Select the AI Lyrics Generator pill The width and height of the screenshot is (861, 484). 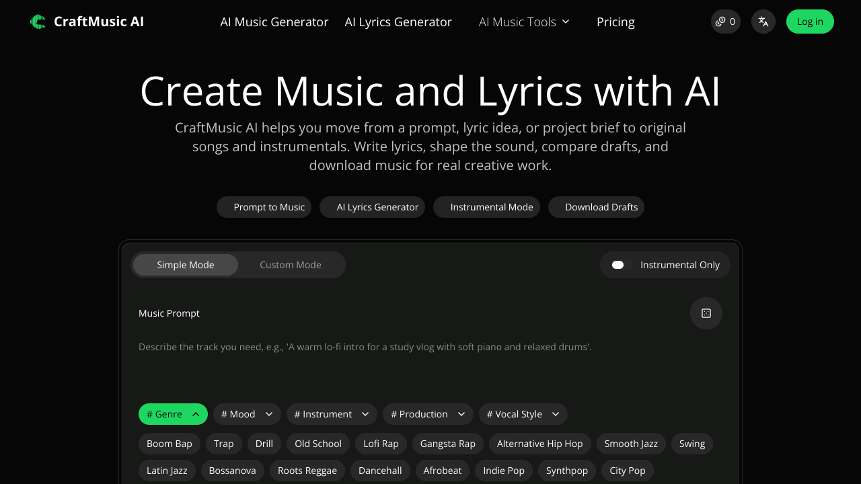click(x=372, y=207)
